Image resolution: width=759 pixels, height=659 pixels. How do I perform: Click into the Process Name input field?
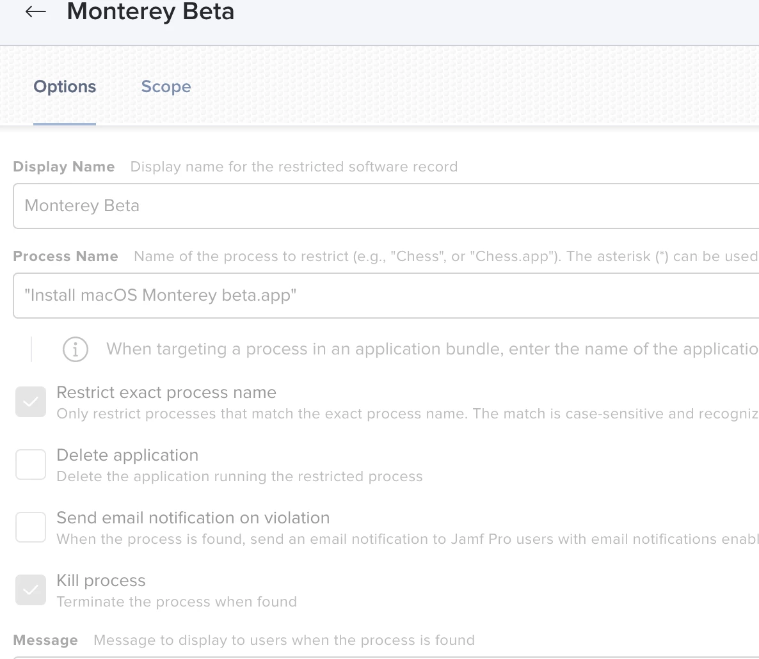pyautogui.click(x=386, y=295)
